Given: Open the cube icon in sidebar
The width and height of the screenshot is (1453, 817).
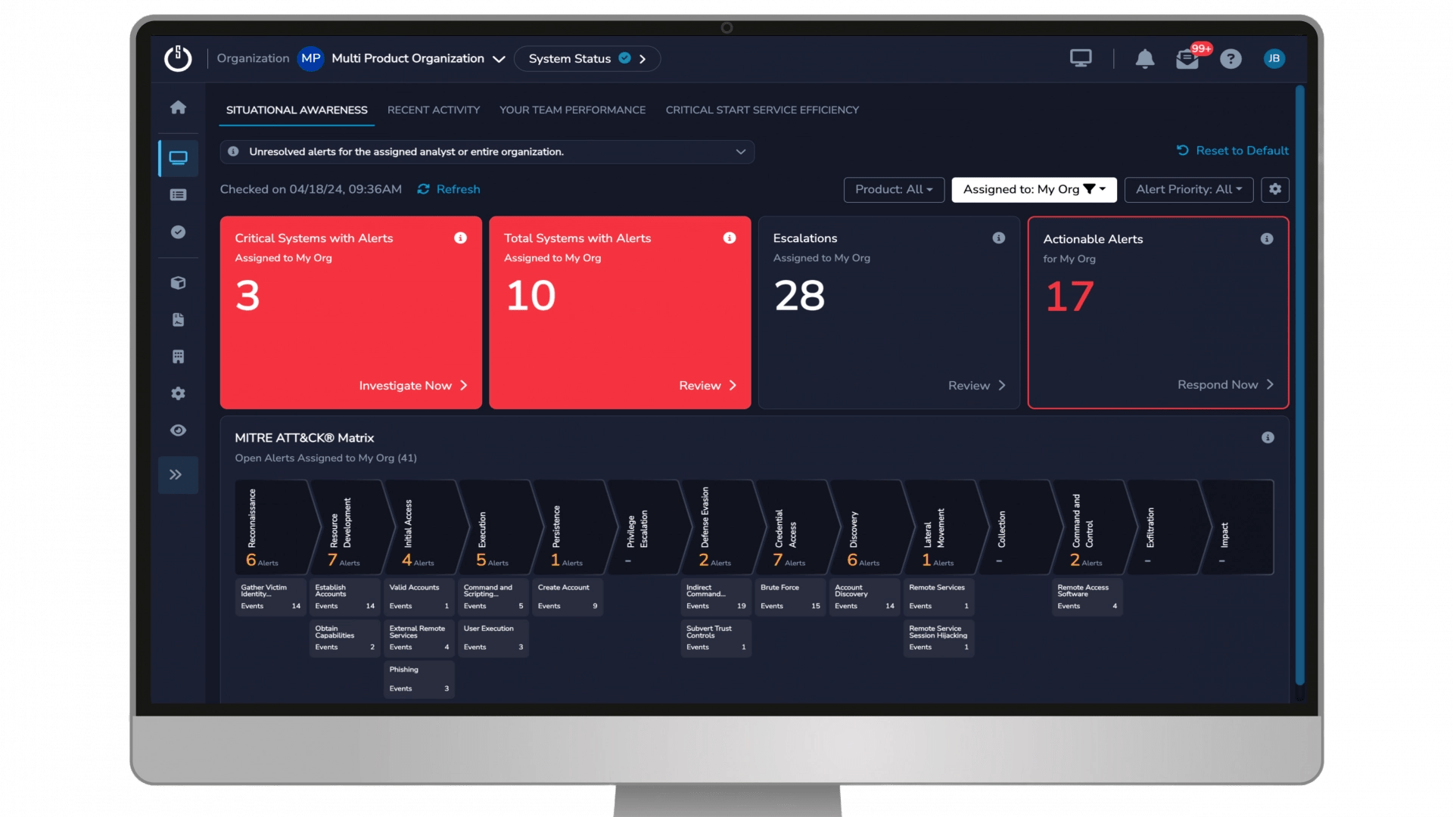Looking at the screenshot, I should coord(178,283).
